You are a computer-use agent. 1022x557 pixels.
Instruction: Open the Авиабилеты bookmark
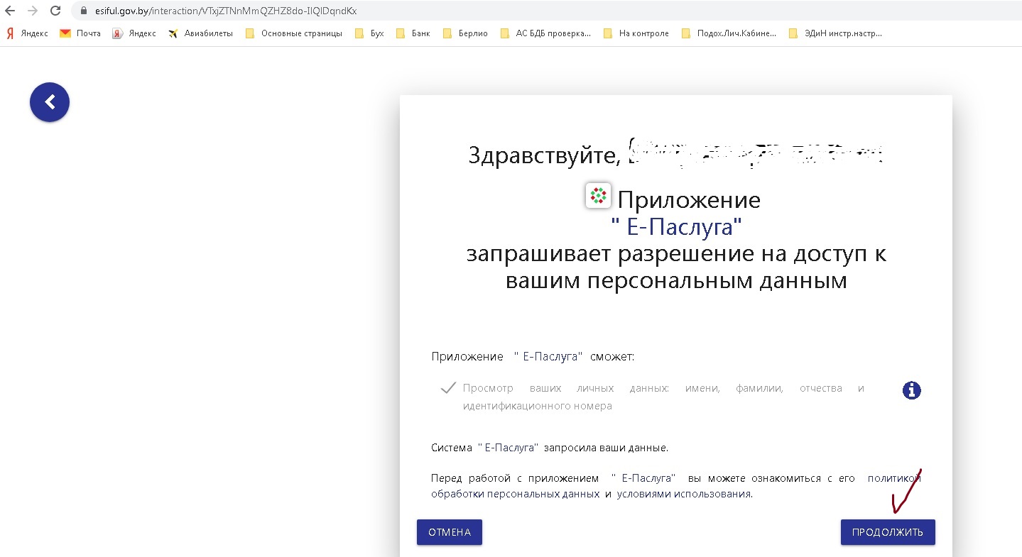200,33
